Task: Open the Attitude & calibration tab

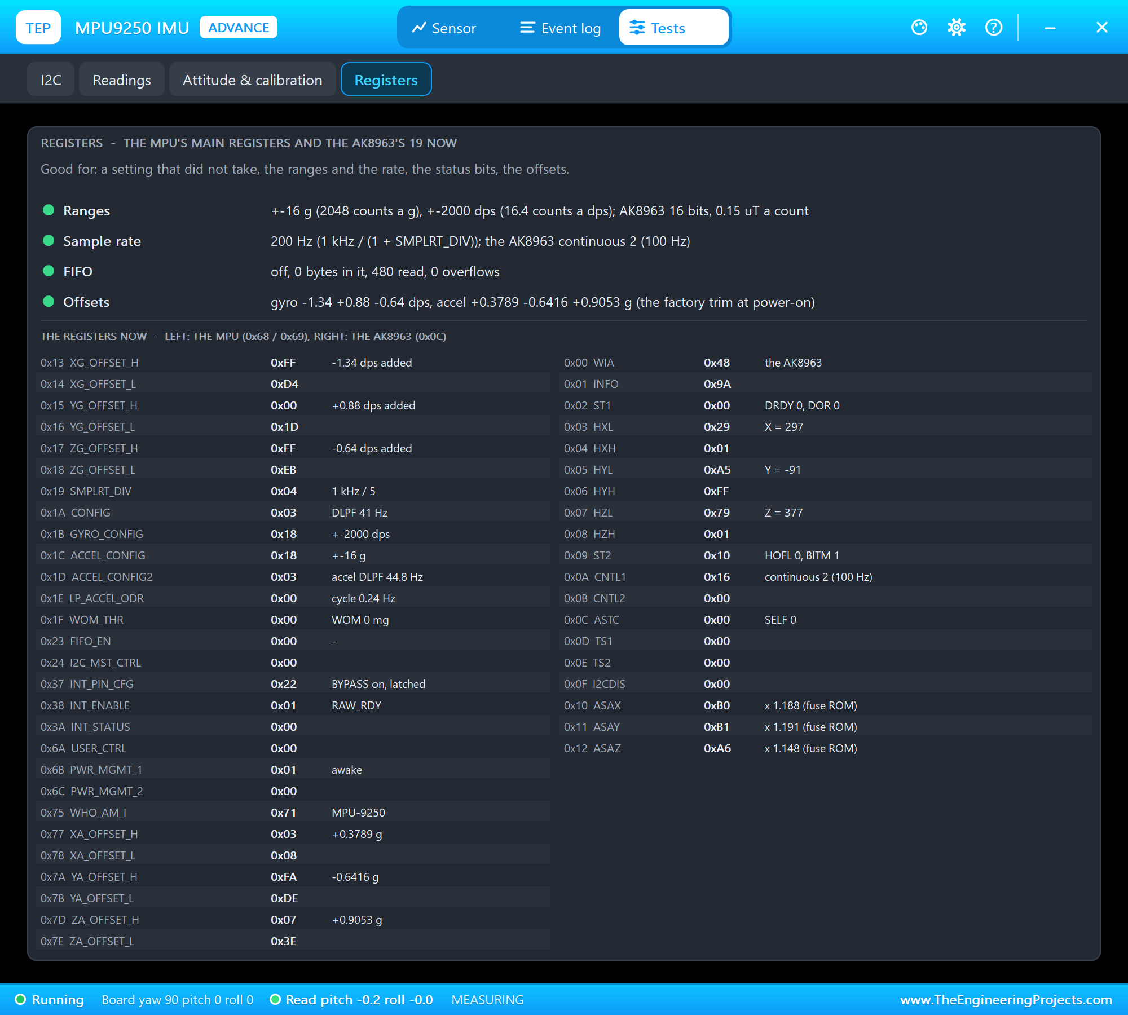Action: [253, 80]
